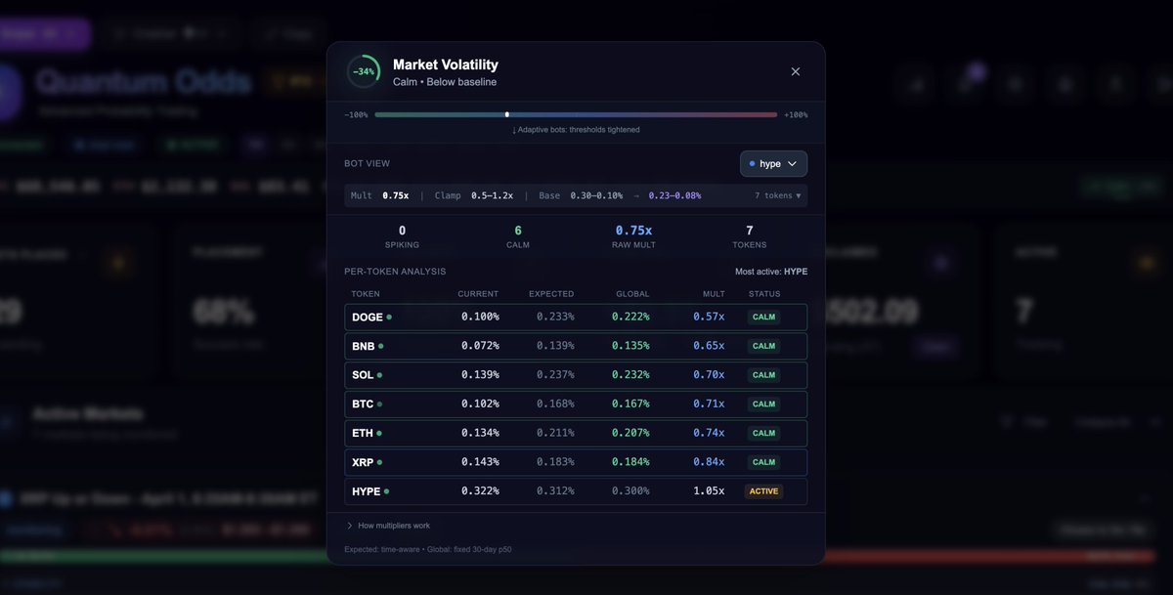Click BTC expected value 0.168%
This screenshot has width=1173, height=595.
[x=555, y=404]
